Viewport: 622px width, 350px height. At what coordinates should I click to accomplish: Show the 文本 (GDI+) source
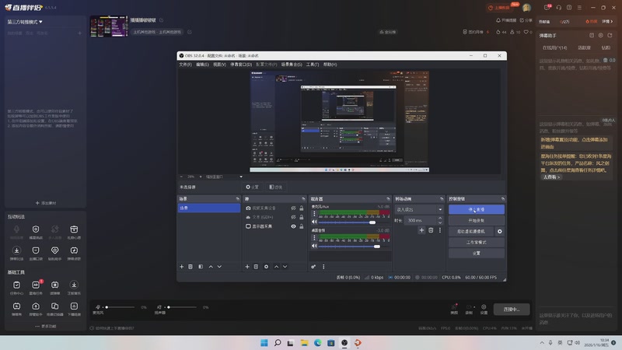(293, 218)
